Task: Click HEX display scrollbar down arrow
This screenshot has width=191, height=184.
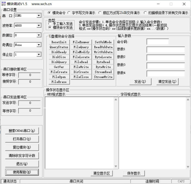Action: [116, 167]
